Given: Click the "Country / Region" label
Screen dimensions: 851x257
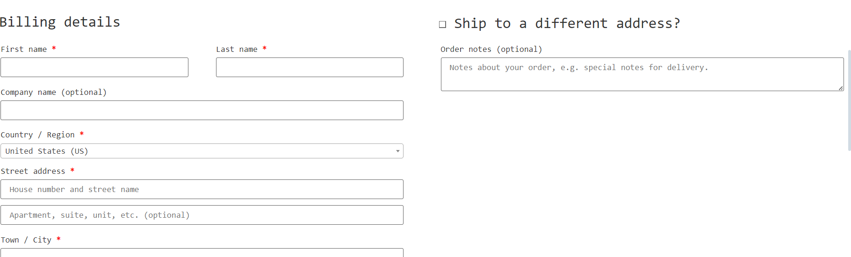Looking at the screenshot, I should tap(37, 135).
